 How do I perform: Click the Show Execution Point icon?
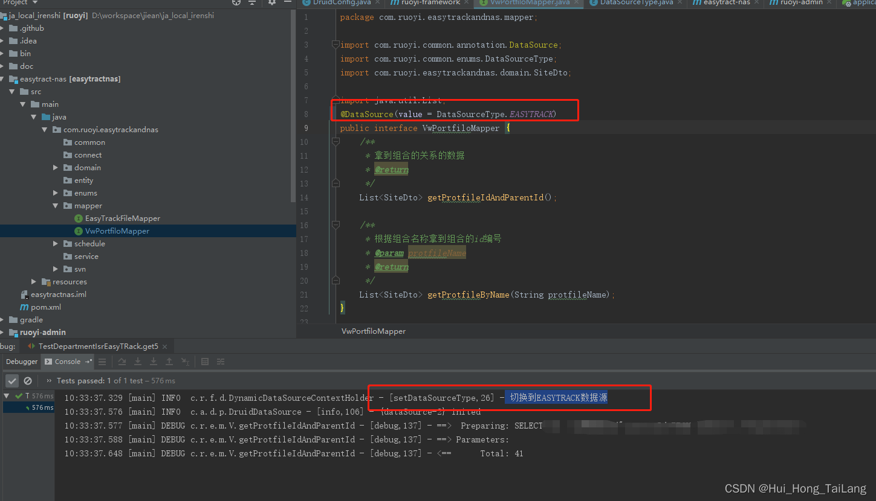[102, 362]
